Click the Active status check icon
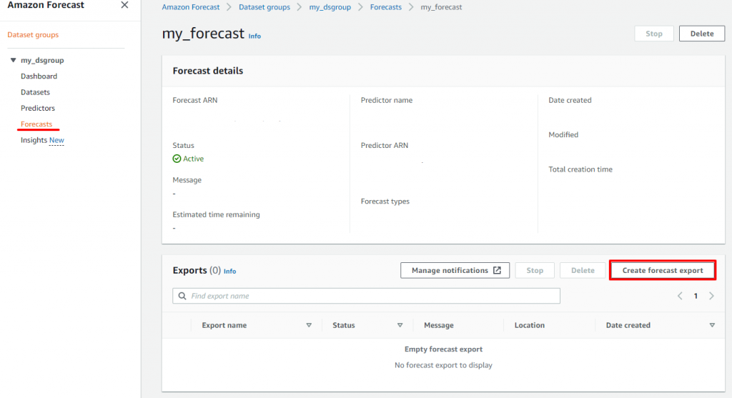 (177, 159)
